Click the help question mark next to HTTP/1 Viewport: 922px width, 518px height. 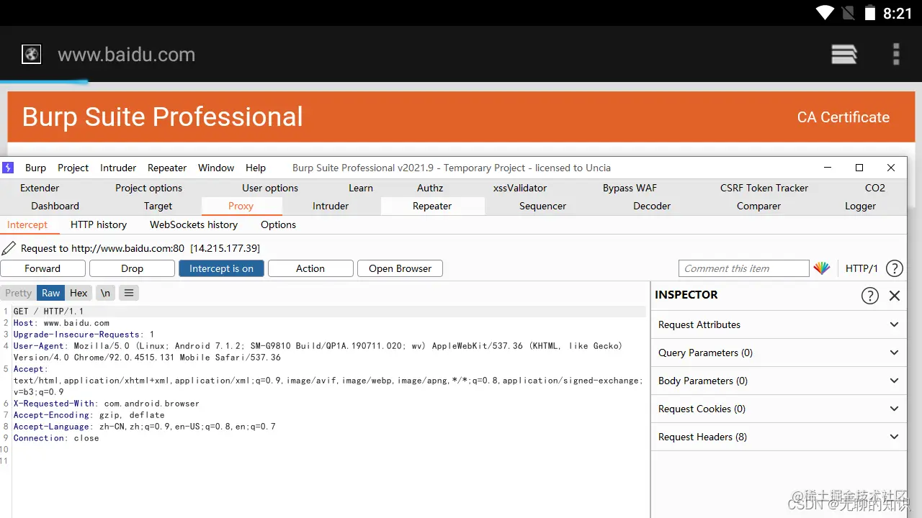click(x=894, y=268)
